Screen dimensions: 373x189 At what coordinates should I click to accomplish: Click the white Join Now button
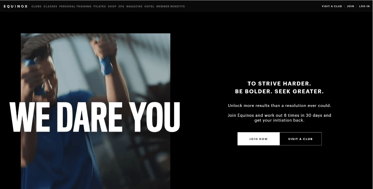[x=259, y=139]
